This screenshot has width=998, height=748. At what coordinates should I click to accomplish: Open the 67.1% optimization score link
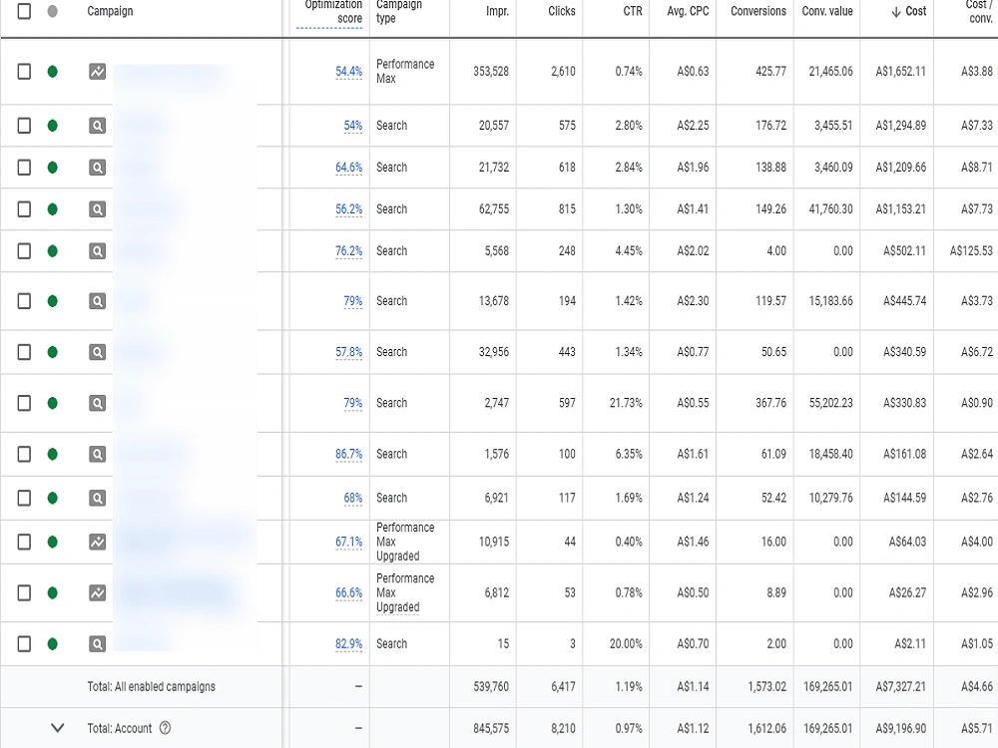pyautogui.click(x=348, y=542)
